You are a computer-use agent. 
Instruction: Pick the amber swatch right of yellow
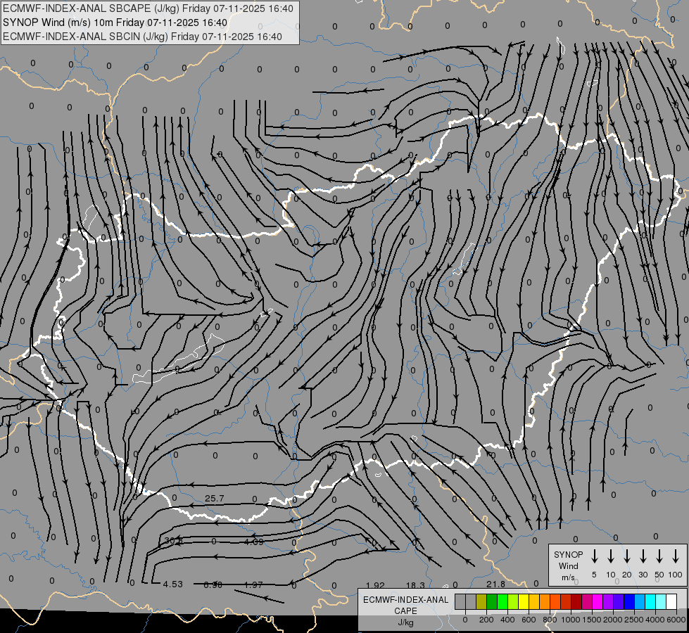pyautogui.click(x=534, y=601)
